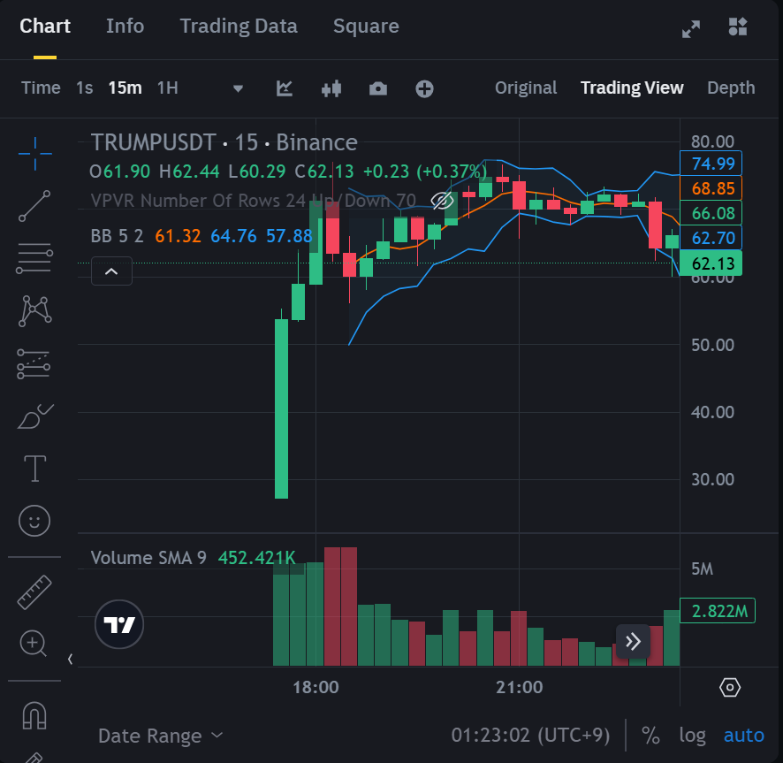
Task: Collapse the drawing toolbar with left arrow
Action: [x=71, y=660]
